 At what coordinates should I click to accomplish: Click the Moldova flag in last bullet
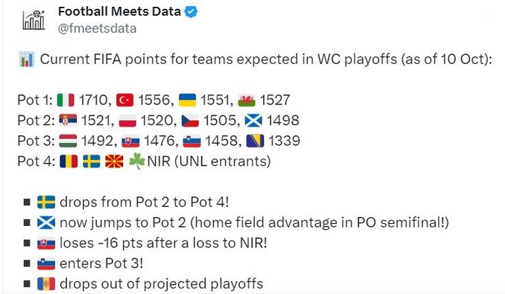(47, 284)
